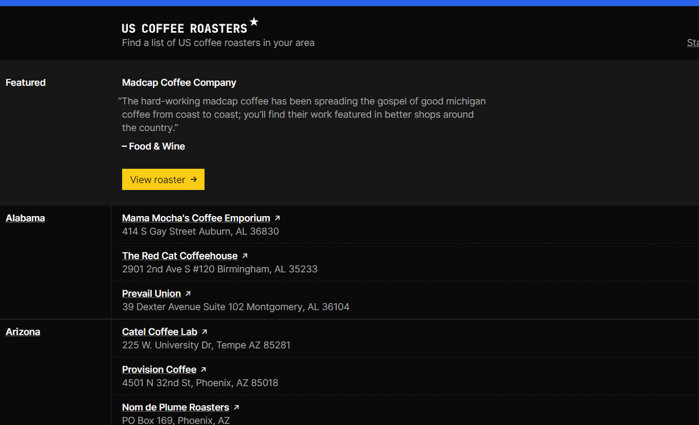Click the external arrow icon beside Provision Coffee
699x425 pixels.
pos(203,369)
